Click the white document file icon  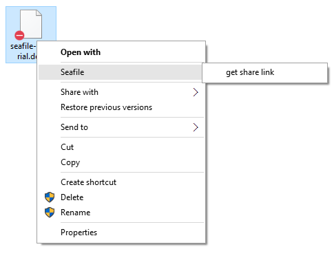(x=31, y=24)
